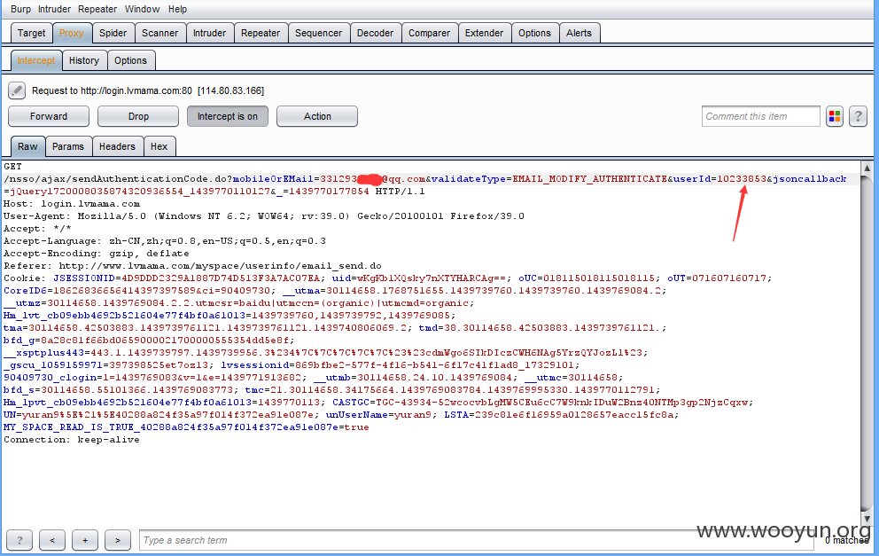Open the Extender tab
Image resolution: width=879 pixels, height=556 pixels.
485,33
